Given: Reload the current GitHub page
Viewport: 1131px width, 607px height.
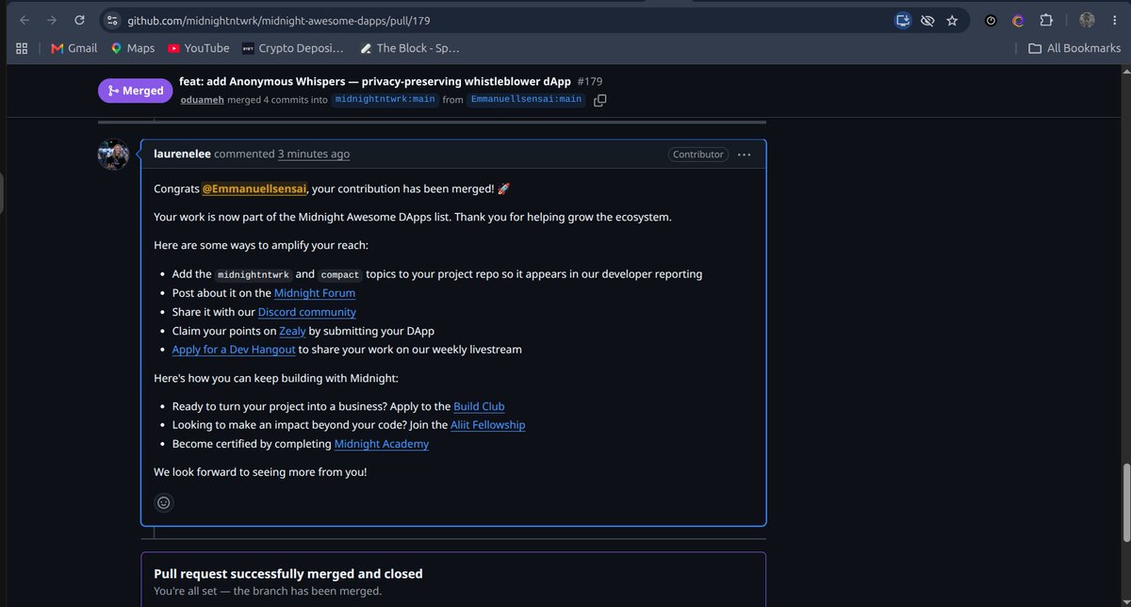Looking at the screenshot, I should pos(80,20).
